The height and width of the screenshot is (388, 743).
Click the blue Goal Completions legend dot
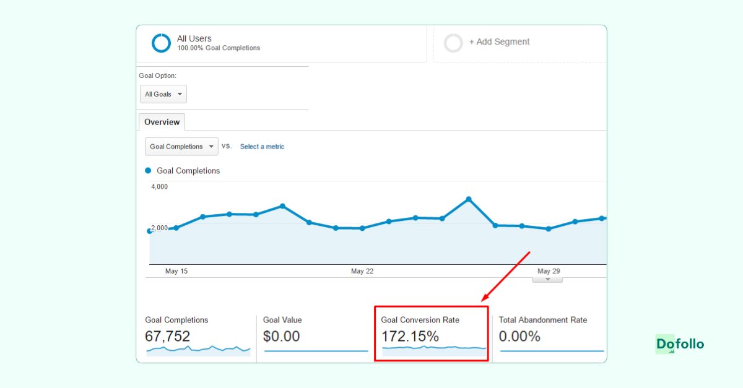(148, 170)
